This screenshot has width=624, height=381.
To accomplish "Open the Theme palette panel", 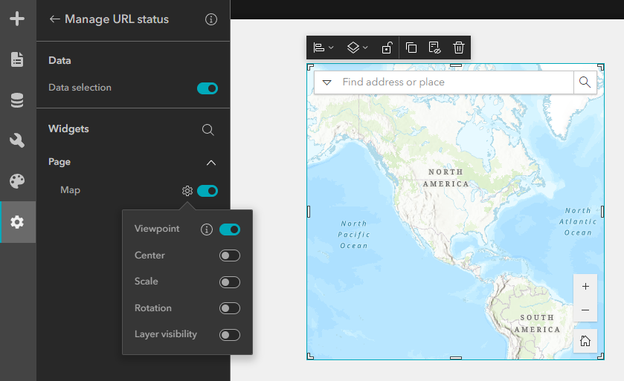I will pos(17,181).
